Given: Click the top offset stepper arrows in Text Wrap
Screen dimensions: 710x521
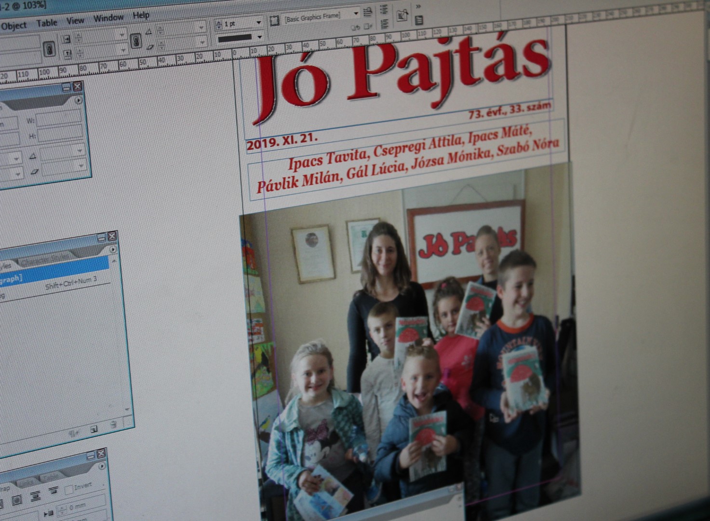Looking at the screenshot, I should click(x=62, y=511).
